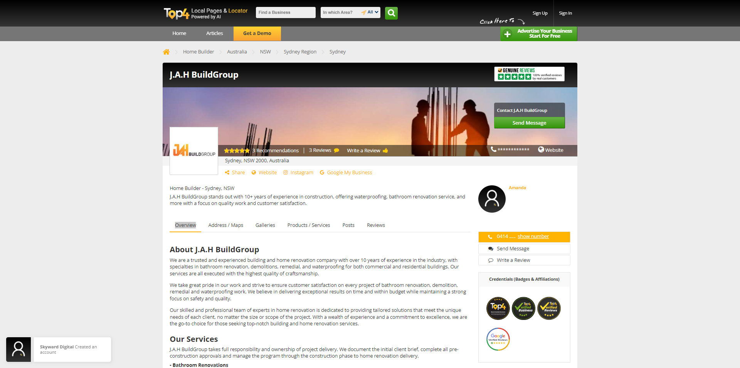Select the Galleries tab

click(265, 225)
